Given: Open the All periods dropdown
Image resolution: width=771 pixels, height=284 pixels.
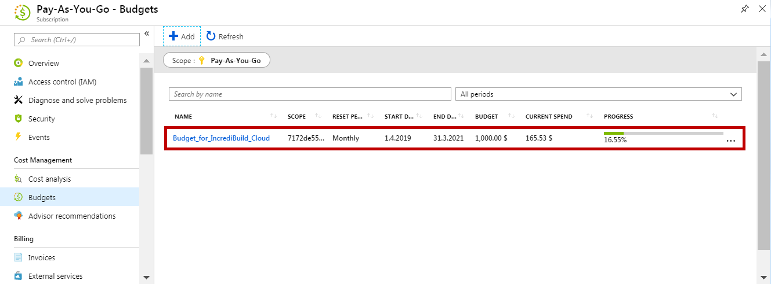Looking at the screenshot, I should click(x=598, y=94).
